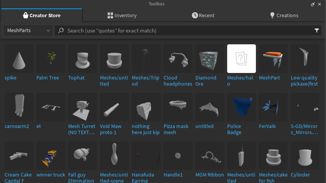The image size is (326, 183).
Task: Open the Inventory tab
Action: click(x=122, y=15)
